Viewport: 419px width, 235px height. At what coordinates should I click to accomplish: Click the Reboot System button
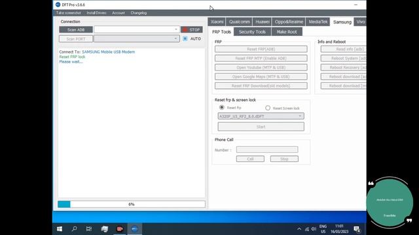[344, 58]
